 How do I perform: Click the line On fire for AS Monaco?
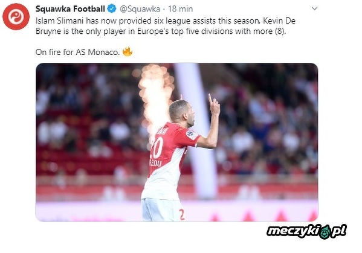(x=77, y=52)
